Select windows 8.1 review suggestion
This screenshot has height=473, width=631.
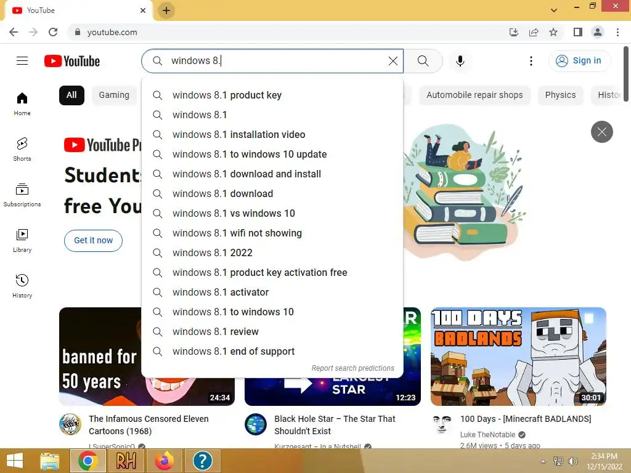click(x=272, y=332)
